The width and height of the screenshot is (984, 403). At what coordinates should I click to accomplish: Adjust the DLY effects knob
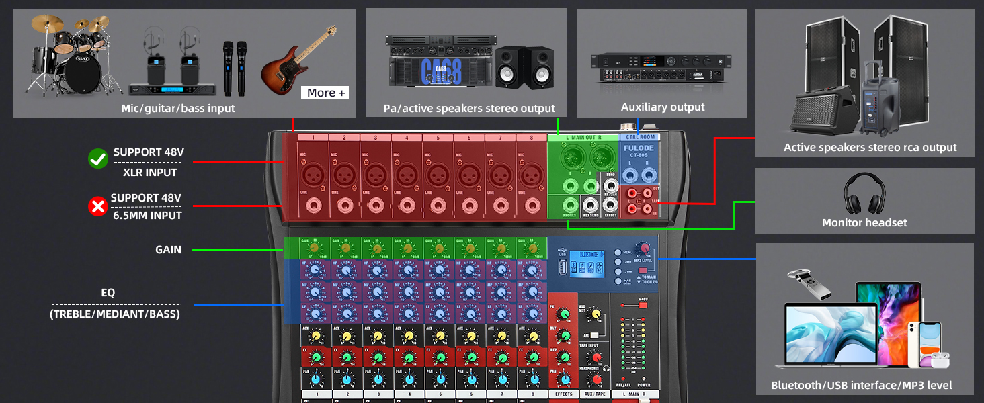564,336
